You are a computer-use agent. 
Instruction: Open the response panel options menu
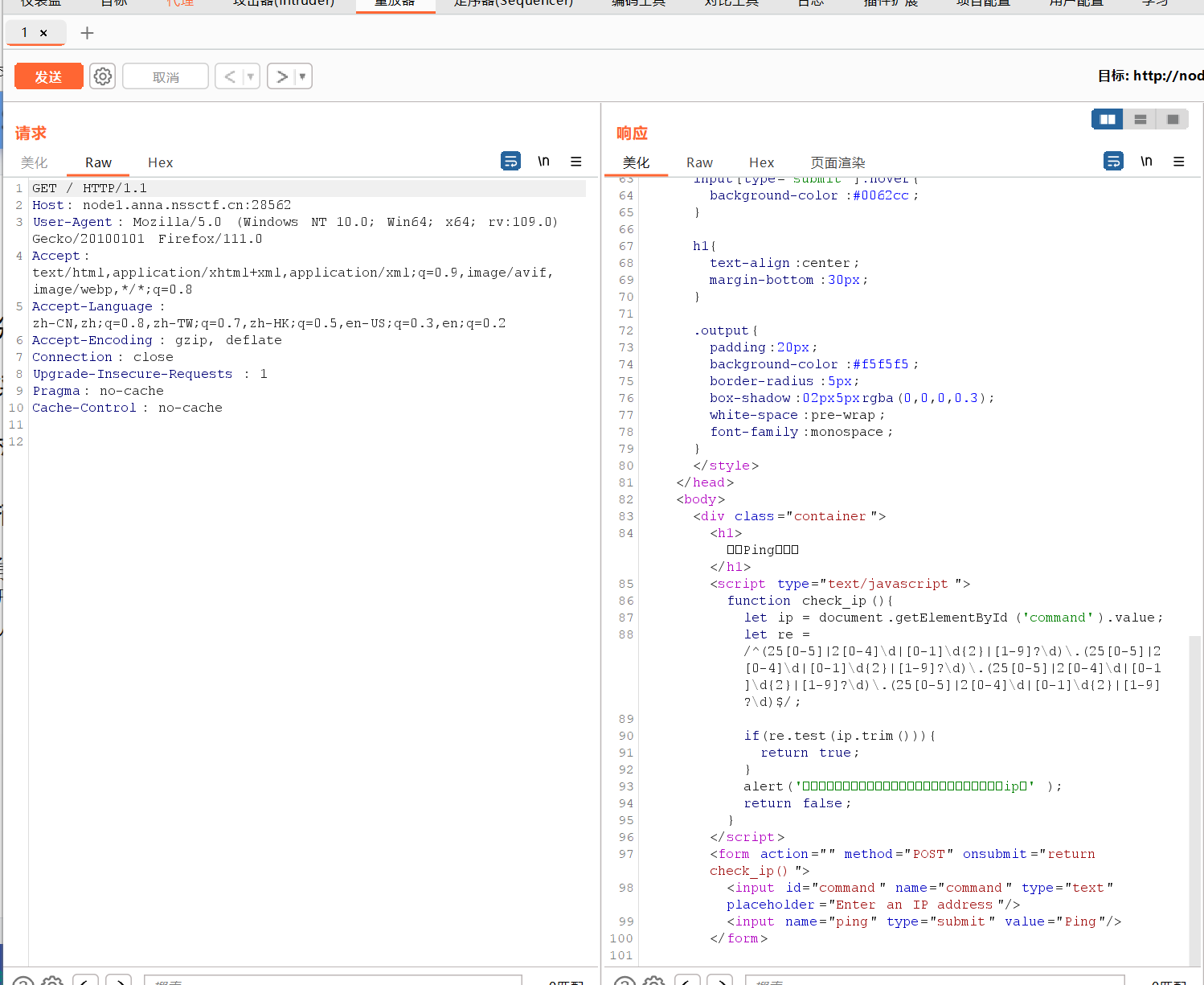point(1179,161)
